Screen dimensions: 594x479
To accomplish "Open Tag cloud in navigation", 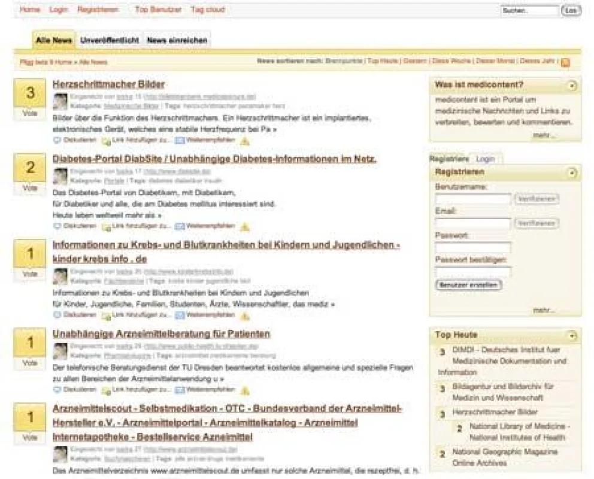I will click(x=208, y=10).
